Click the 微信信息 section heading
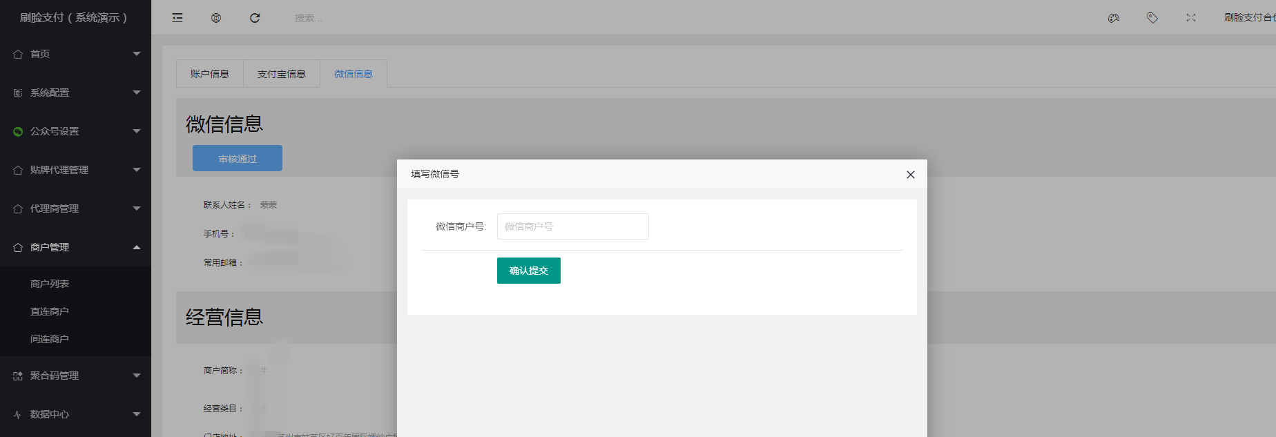Image resolution: width=1276 pixels, height=437 pixels. 224,124
